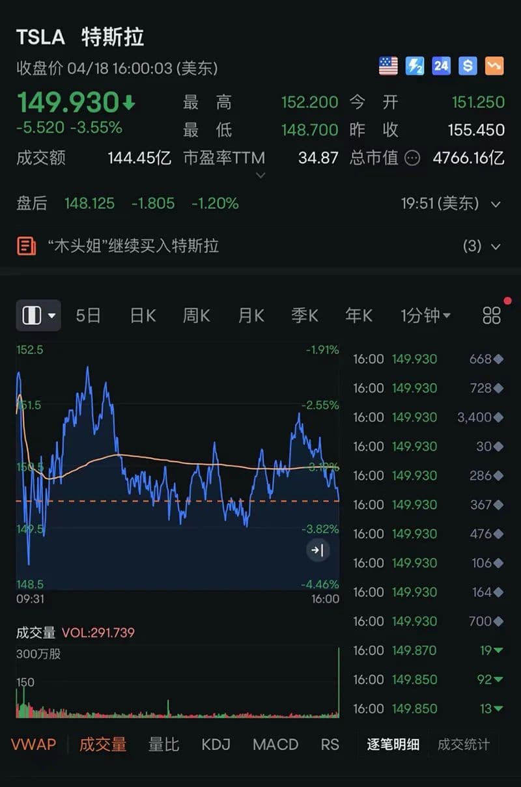Tap the jump-to-latest arrow on the chart

coord(317,551)
